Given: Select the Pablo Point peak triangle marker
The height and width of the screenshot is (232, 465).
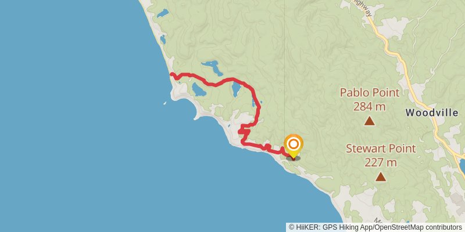Looking at the screenshot, I should pos(369,121).
